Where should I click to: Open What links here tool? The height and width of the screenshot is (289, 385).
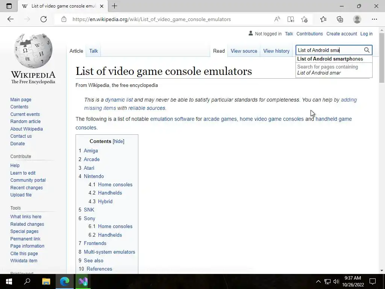coord(26,216)
